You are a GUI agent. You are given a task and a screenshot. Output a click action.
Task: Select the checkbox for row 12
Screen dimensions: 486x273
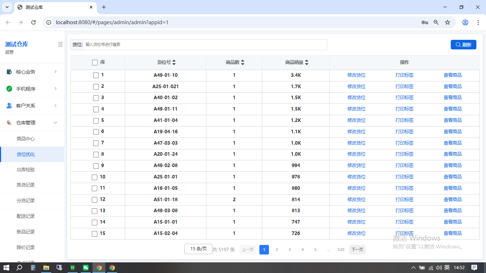pyautogui.click(x=95, y=200)
